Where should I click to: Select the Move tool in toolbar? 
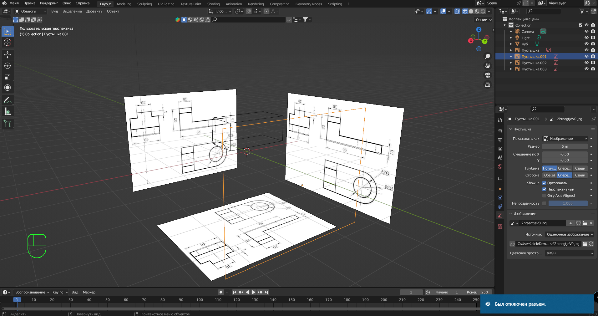click(x=8, y=55)
